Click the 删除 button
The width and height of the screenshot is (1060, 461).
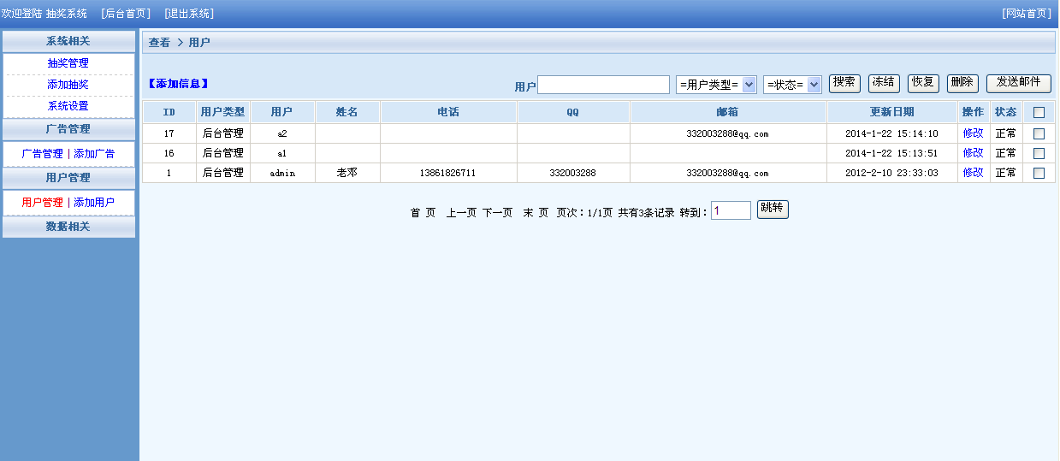tap(962, 83)
